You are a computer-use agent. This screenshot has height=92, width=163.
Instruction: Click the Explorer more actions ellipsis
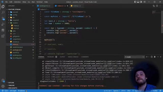(x=33, y=6)
